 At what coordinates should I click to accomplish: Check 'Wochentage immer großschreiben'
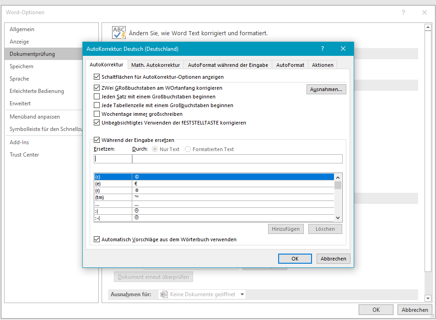(x=97, y=114)
